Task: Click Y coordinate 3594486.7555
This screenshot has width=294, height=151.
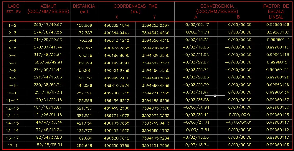Action: pyautogui.click(x=156, y=71)
